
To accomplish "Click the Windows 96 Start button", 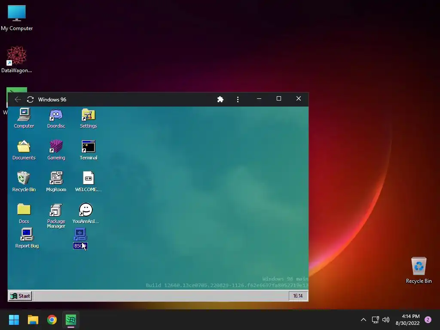I will (x=20, y=296).
